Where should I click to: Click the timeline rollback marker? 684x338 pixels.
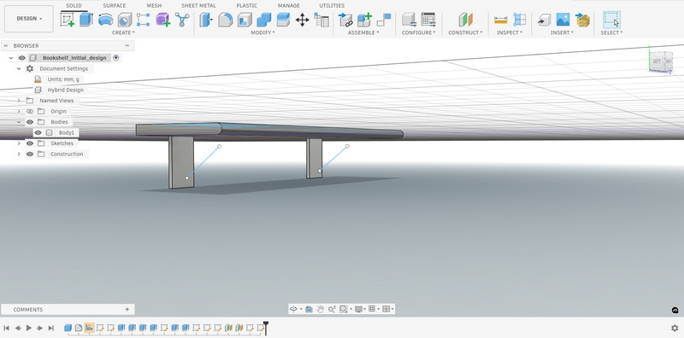[x=265, y=328]
